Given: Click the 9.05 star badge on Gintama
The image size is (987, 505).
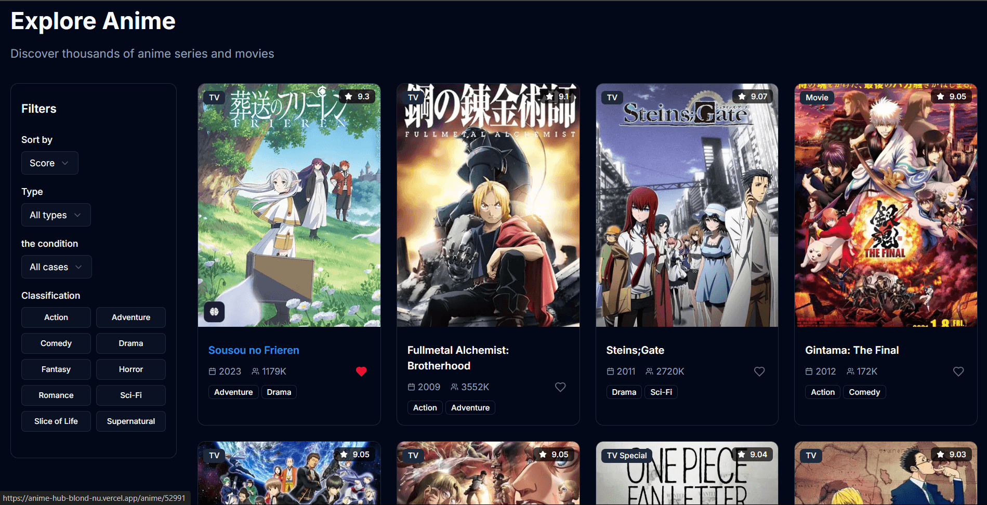Looking at the screenshot, I should (x=952, y=97).
